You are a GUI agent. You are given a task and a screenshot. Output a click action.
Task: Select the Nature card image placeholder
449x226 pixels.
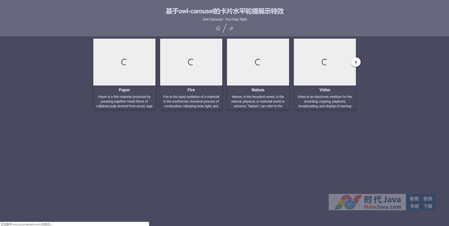click(x=258, y=62)
